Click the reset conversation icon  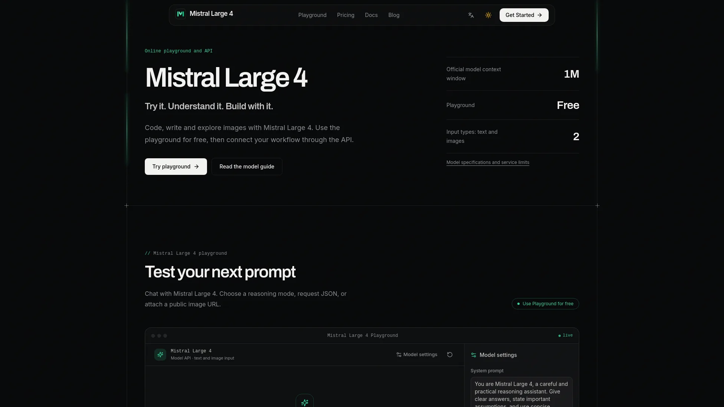click(450, 355)
